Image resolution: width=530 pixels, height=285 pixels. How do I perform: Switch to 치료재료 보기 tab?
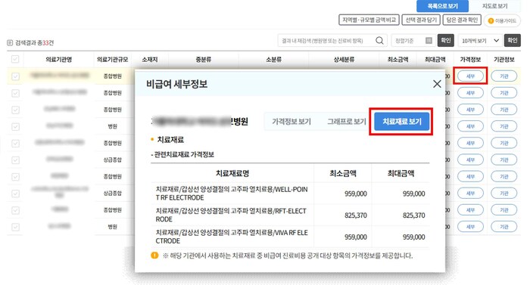click(x=401, y=122)
